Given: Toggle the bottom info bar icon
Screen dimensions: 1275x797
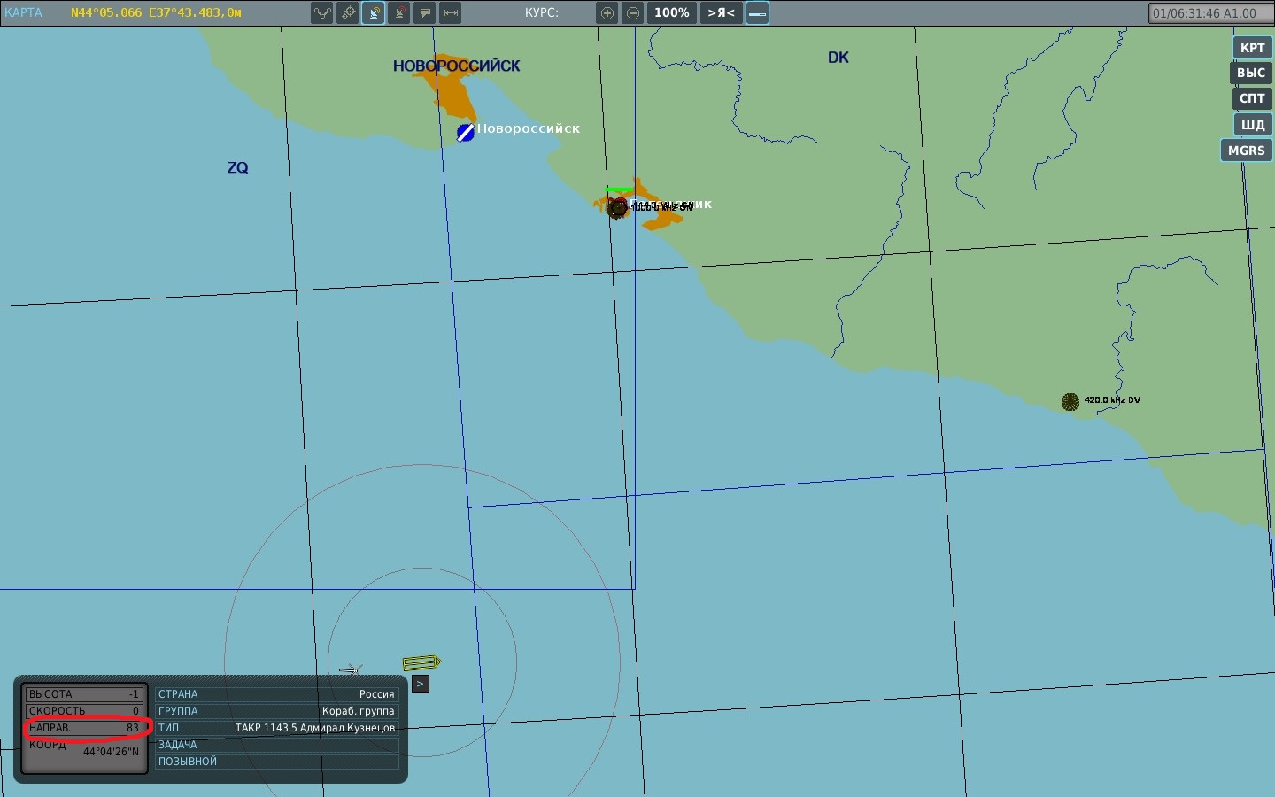Looking at the screenshot, I should click(758, 13).
